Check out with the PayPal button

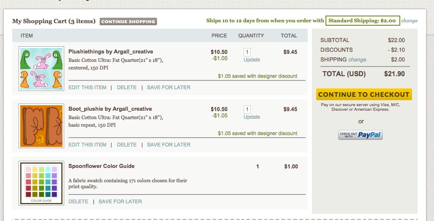pos(360,135)
